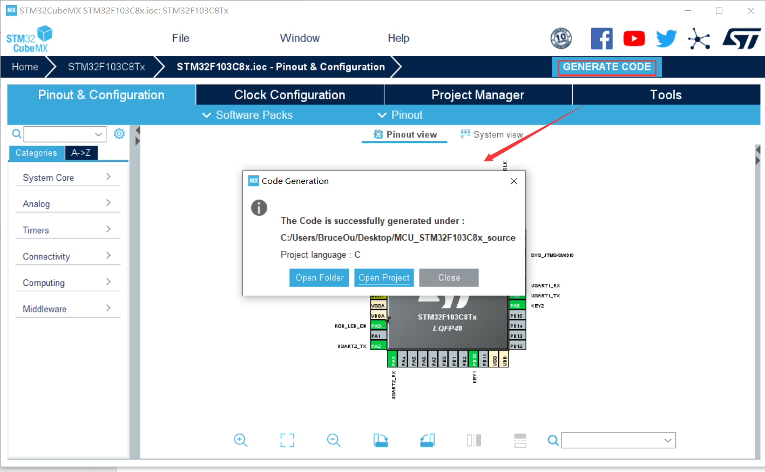Click the ST community network icon

[x=699, y=38]
